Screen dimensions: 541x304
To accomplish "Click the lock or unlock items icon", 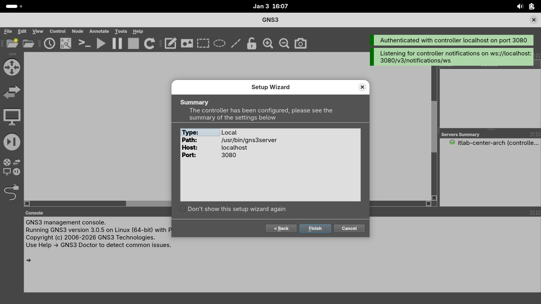I will coord(251,43).
